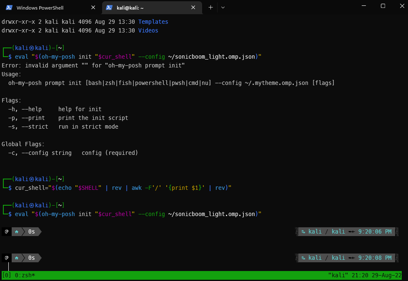Click the text cursor at prompt

[x=9, y=267]
